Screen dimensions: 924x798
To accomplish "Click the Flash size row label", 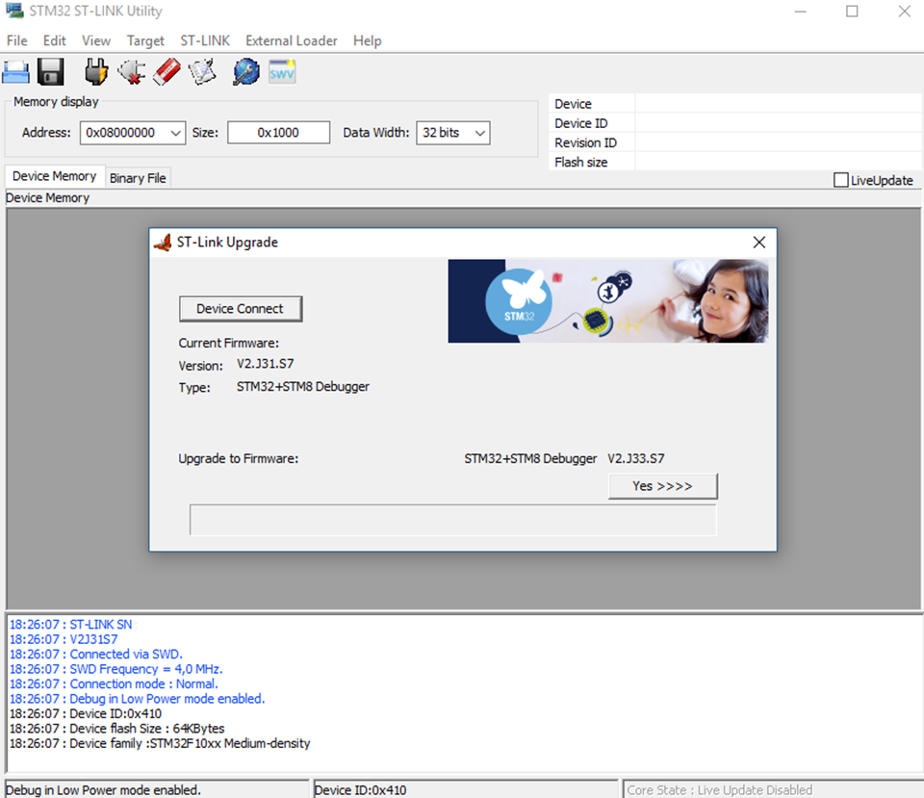I will coord(581,162).
